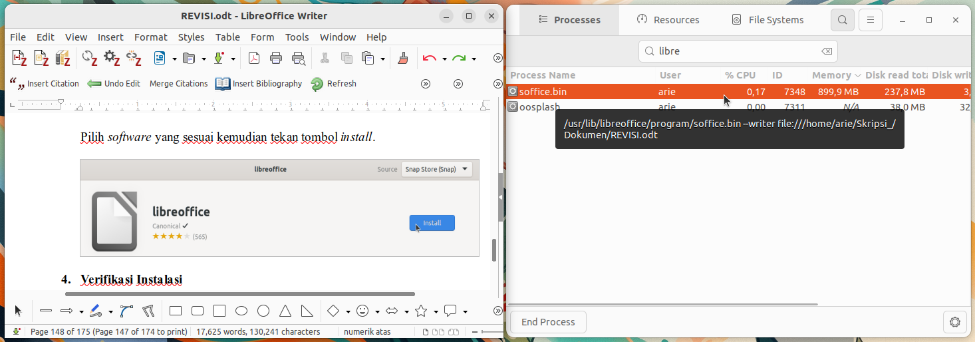Click the Copy icon in Writer toolbar

(x=347, y=59)
